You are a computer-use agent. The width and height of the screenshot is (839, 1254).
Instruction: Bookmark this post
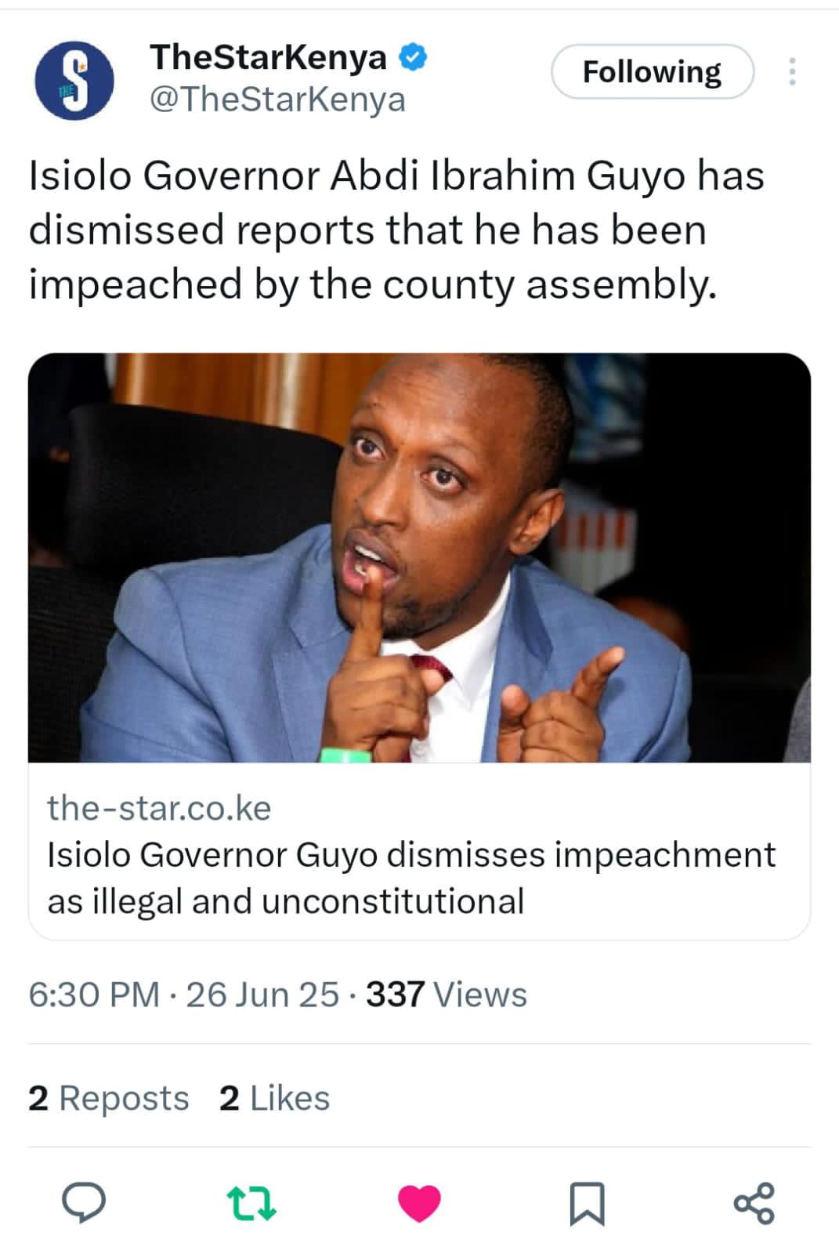click(587, 1203)
